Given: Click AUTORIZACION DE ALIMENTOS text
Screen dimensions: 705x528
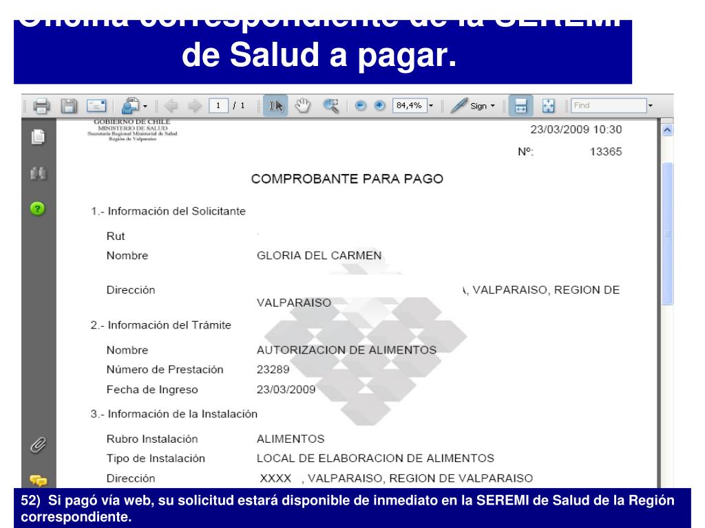Looking at the screenshot, I should (347, 350).
